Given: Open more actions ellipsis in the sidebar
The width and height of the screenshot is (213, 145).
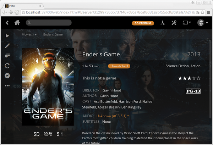Looking at the screenshot, I should (7, 86).
